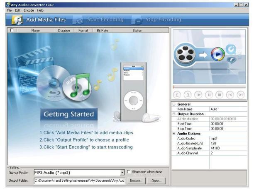Click the Getting Started banner
Image resolution: width=254 pixels, height=190 pixels.
coord(68,114)
